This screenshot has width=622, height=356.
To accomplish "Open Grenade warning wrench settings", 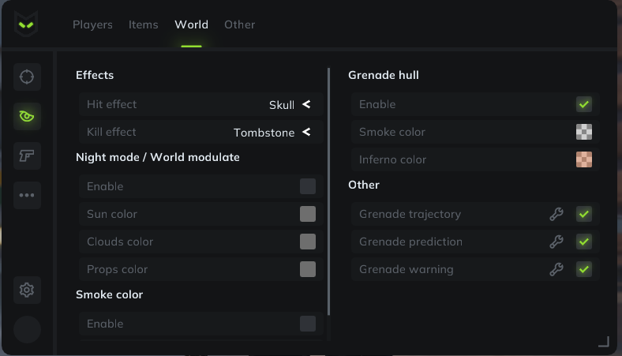I will [x=556, y=269].
